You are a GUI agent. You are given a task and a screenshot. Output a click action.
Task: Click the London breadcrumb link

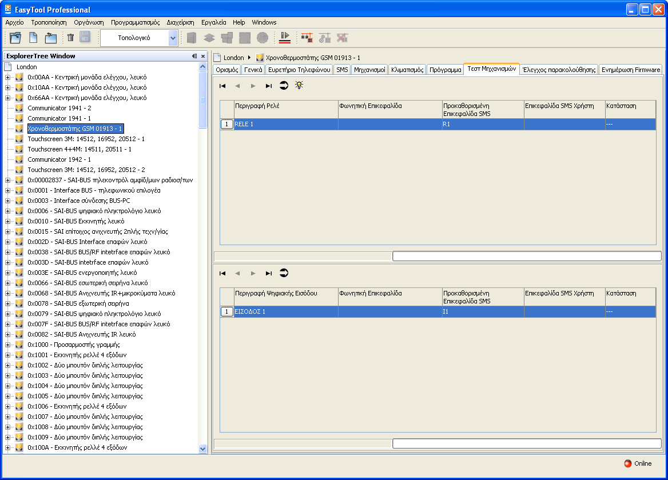(233, 58)
